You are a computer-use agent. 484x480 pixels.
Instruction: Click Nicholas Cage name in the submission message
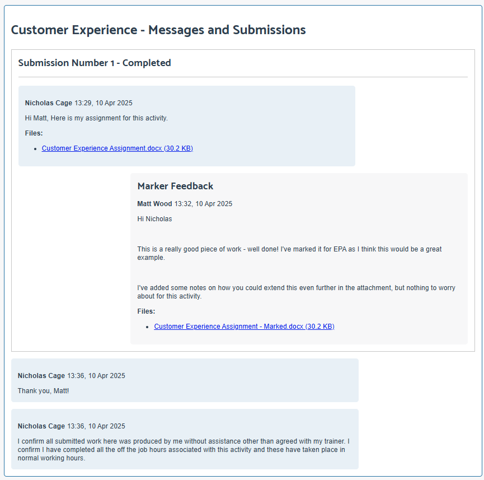tap(49, 103)
